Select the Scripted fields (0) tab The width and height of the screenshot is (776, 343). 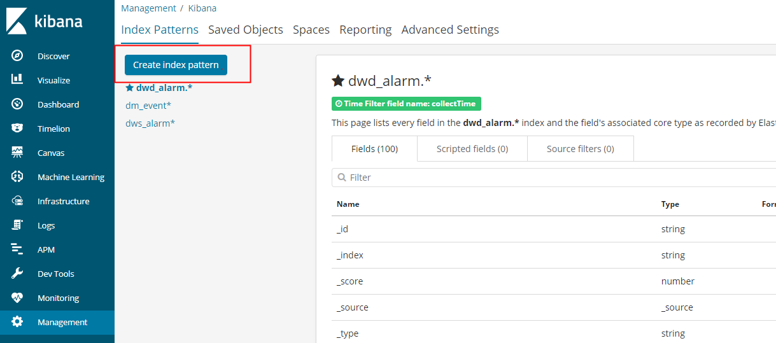(x=472, y=149)
